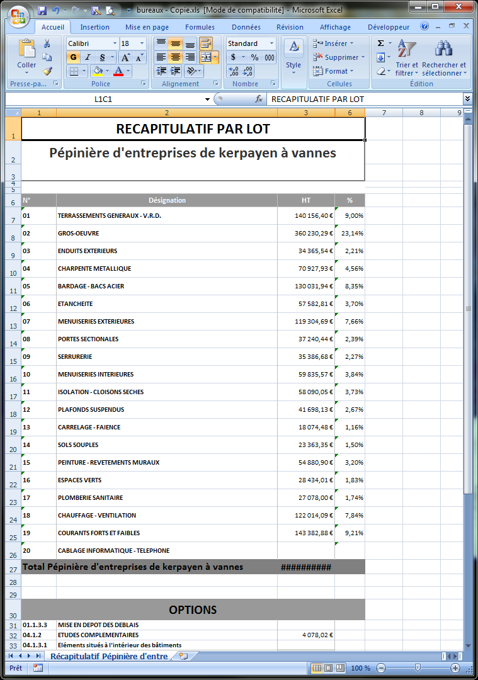
Task: Increase the indent in the Alignement group
Action: [175, 71]
